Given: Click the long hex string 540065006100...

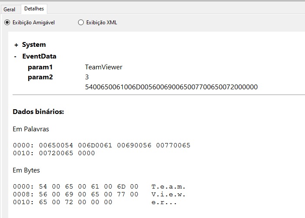Looking at the screenshot, I should (x=171, y=87).
